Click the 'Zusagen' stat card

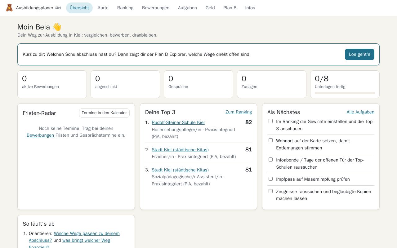tap(272, 84)
